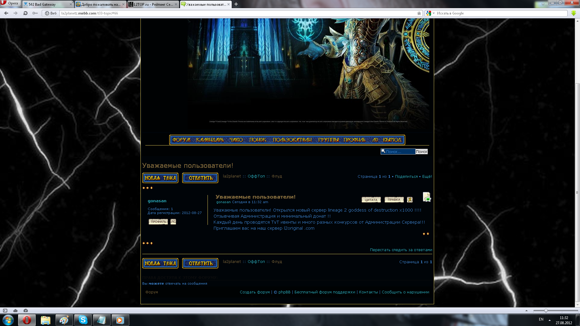Close the 502 Bad Gateway tab
The height and width of the screenshot is (326, 580).
pyautogui.click(x=71, y=4)
